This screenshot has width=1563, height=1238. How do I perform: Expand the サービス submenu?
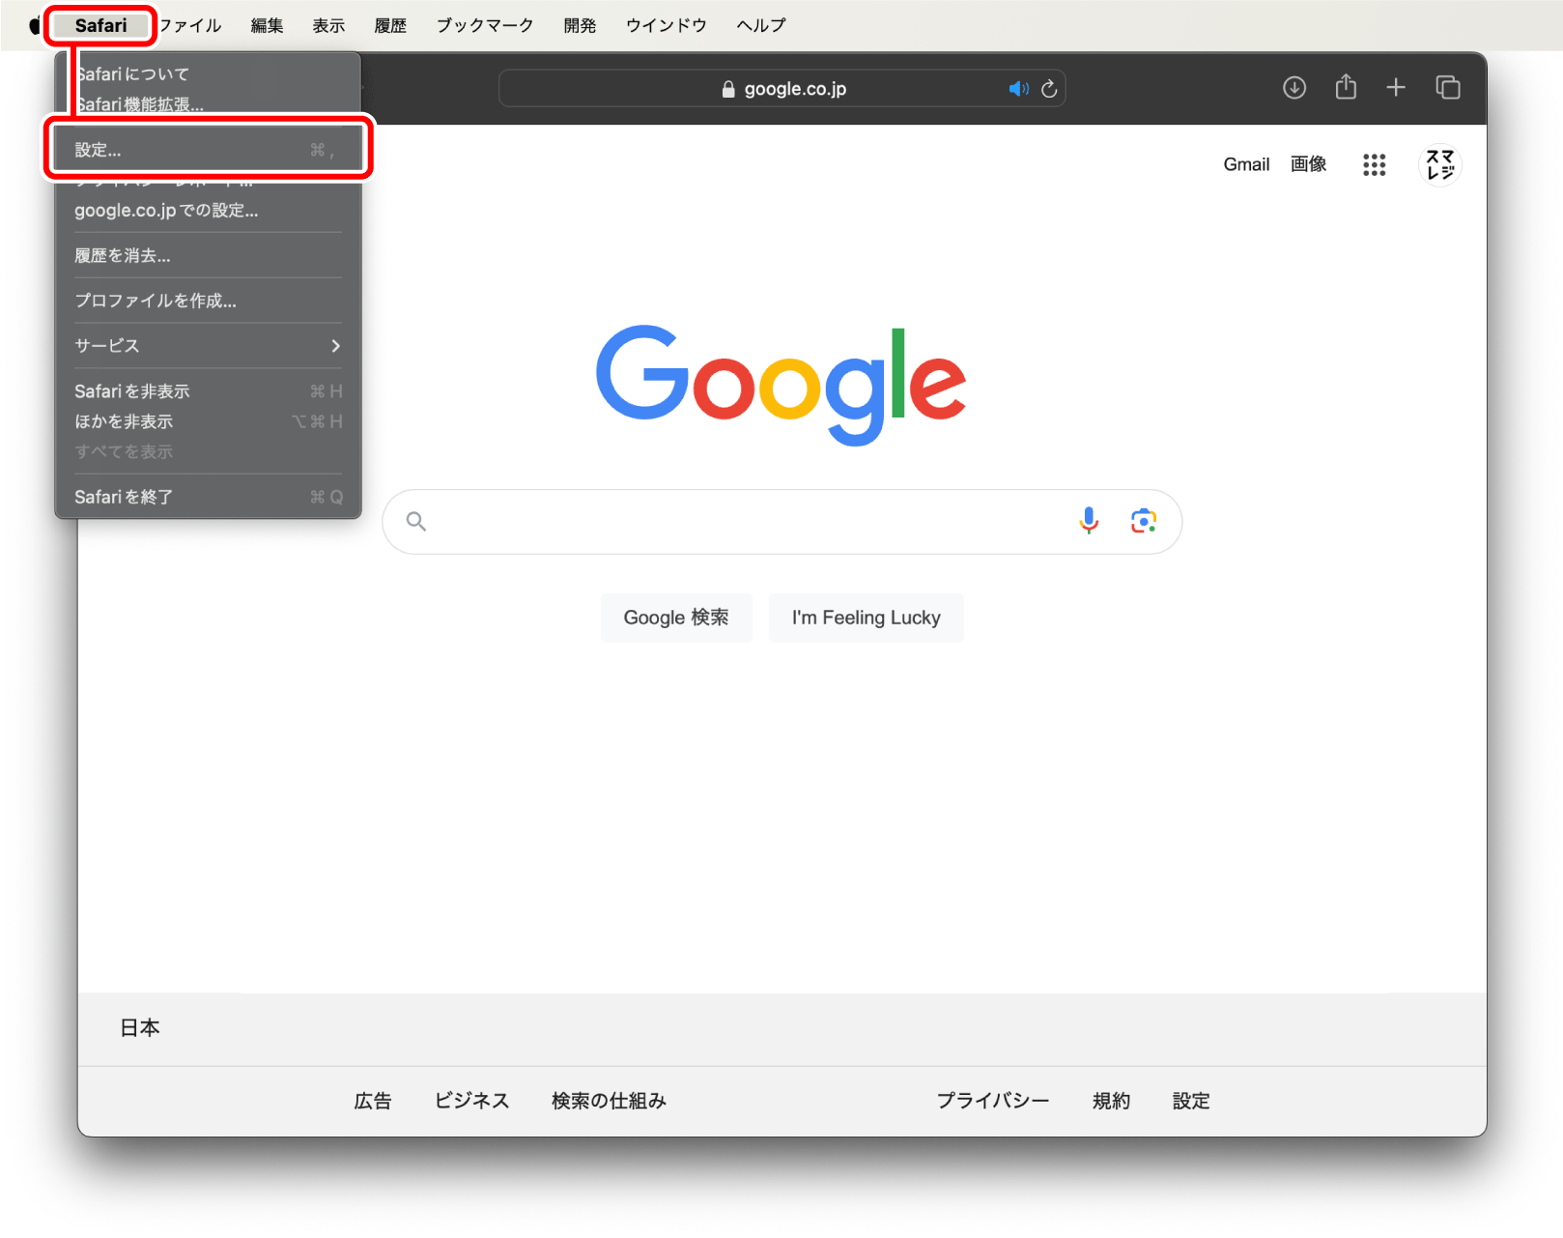[x=106, y=345]
